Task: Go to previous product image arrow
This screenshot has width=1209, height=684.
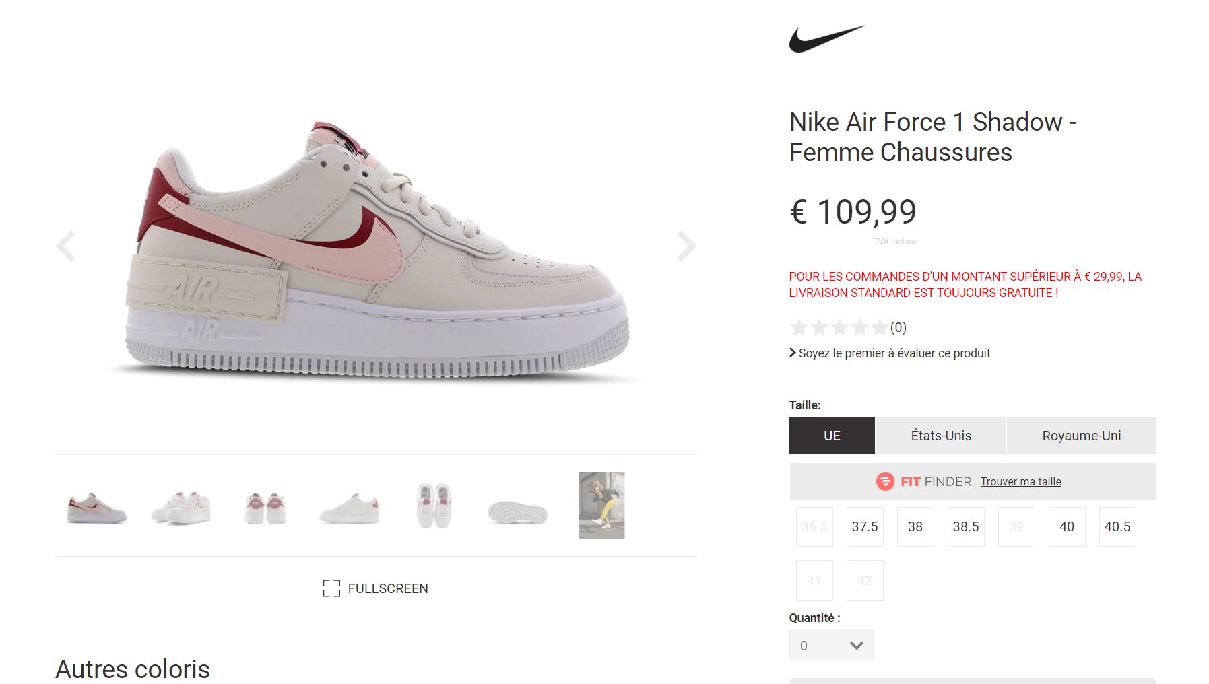Action: [x=66, y=246]
